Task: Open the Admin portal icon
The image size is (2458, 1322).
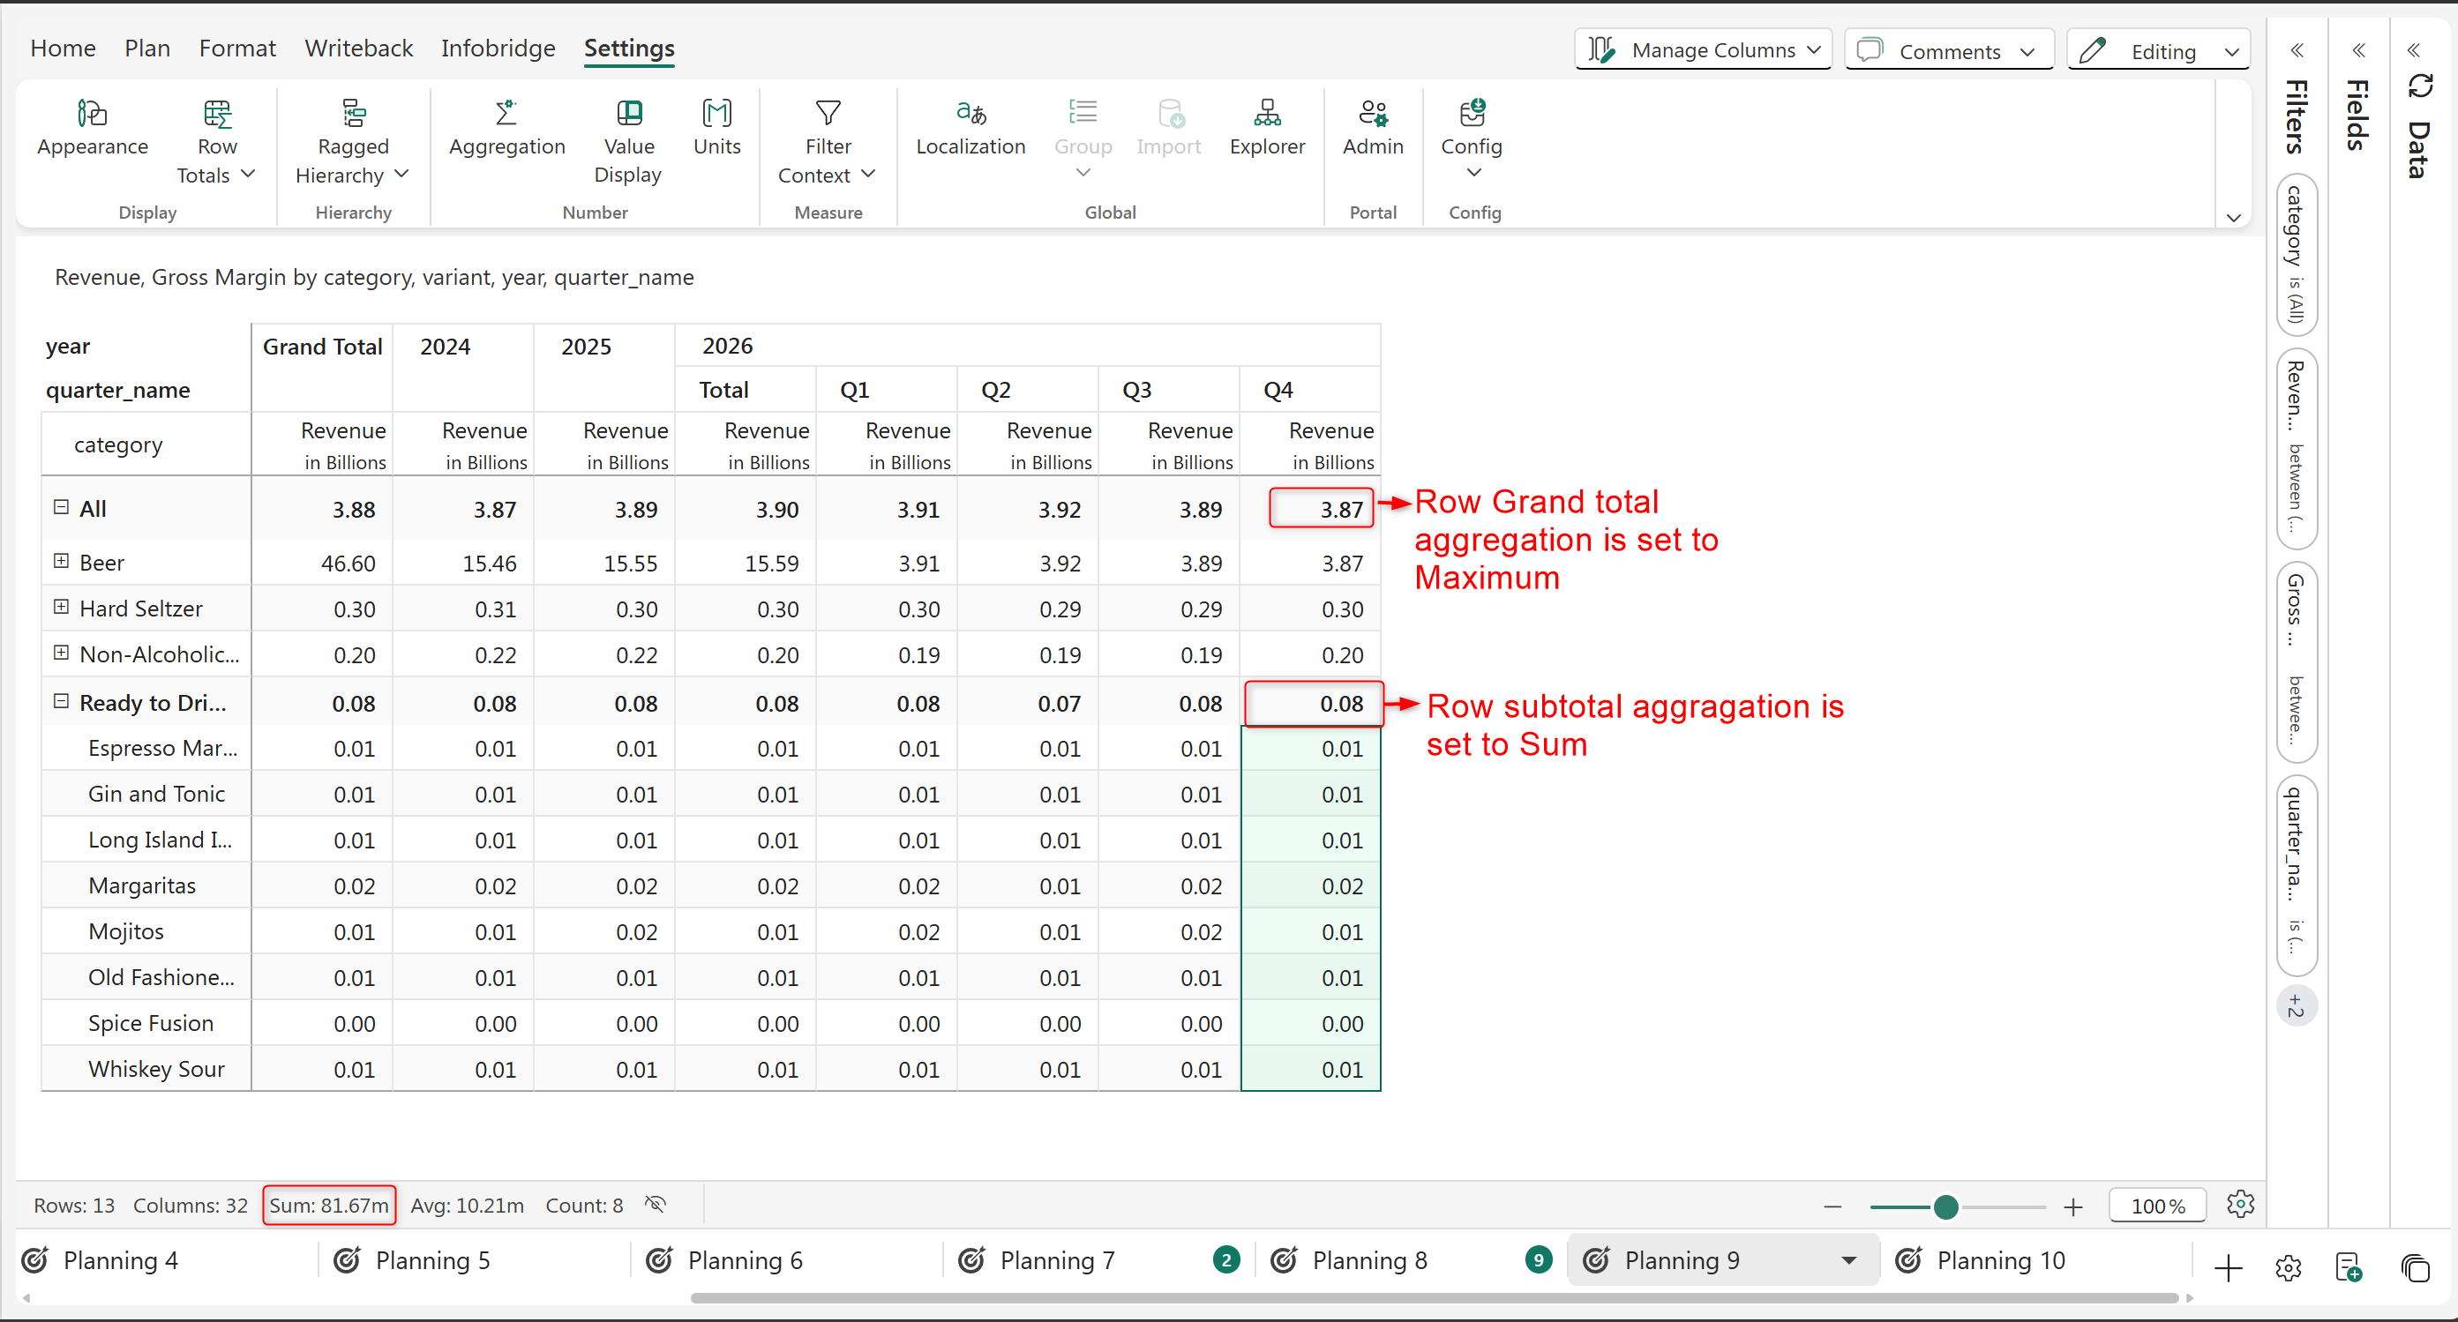Action: pos(1372,114)
